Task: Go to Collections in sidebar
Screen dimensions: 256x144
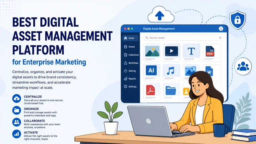Action: click(131, 55)
